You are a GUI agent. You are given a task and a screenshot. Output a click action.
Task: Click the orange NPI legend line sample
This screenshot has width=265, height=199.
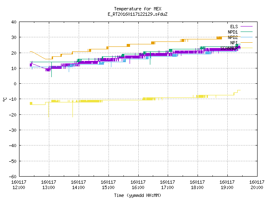246,42
